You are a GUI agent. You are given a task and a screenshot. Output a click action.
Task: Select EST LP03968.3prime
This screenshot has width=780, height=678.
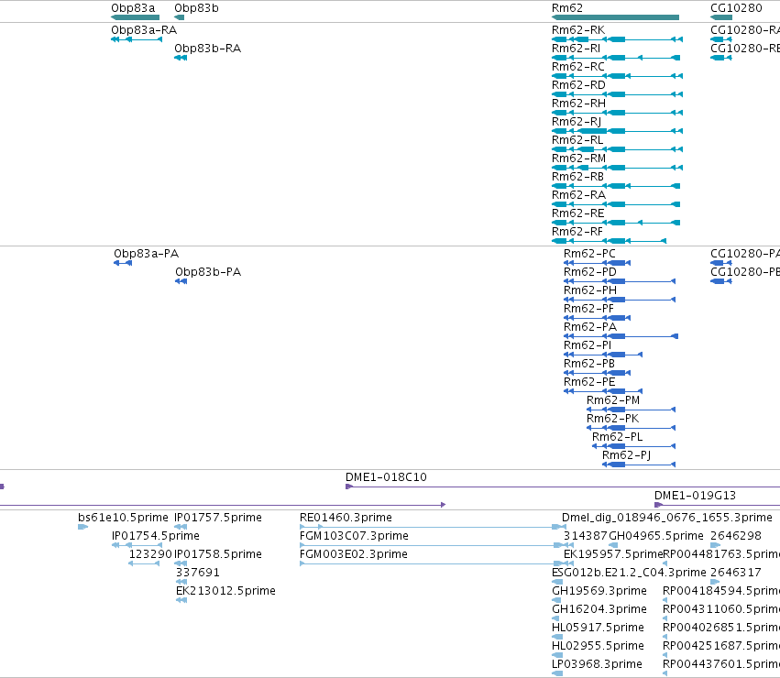(x=597, y=665)
